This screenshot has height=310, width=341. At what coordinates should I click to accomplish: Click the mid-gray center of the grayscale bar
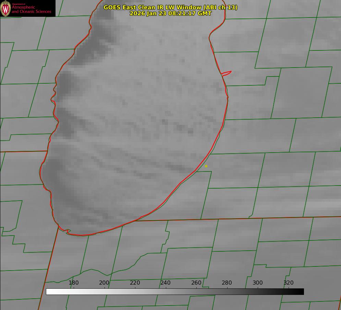click(175, 291)
